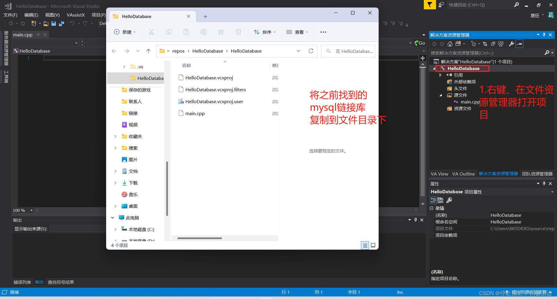Click the Categorized icon in Properties panel
557x299 pixels.
[x=433, y=200]
